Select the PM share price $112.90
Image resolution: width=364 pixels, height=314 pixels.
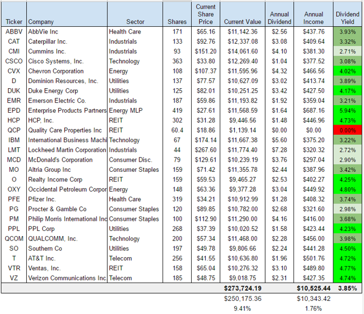tap(205, 219)
